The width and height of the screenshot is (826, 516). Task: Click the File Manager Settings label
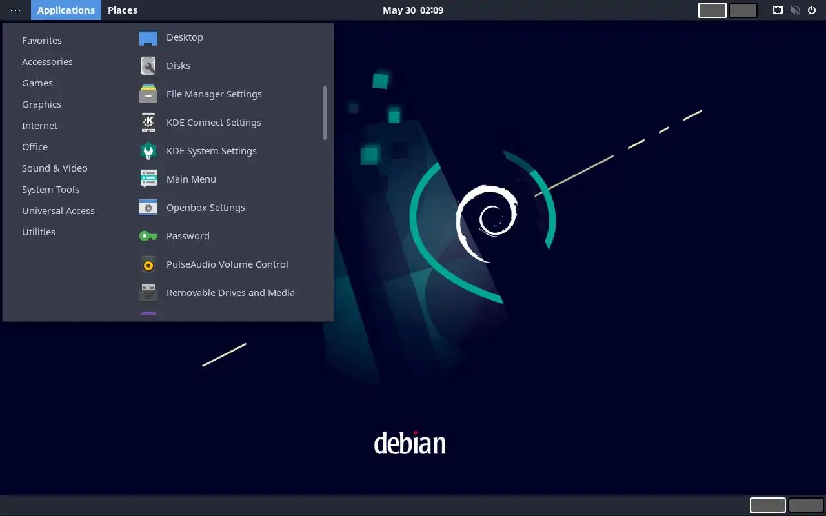214,94
